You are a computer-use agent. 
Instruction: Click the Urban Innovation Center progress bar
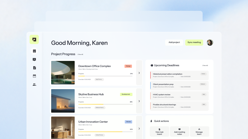point(105,132)
